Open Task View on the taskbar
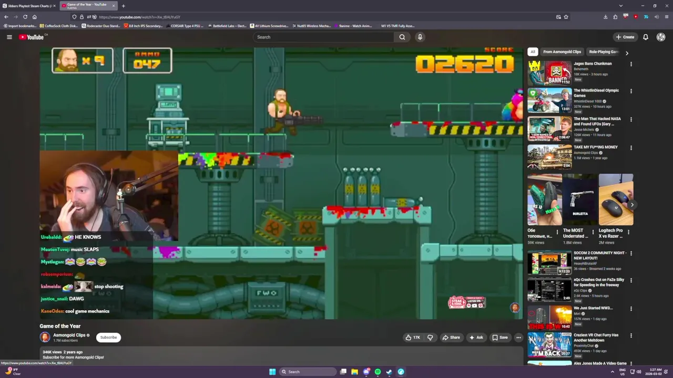 [343, 372]
